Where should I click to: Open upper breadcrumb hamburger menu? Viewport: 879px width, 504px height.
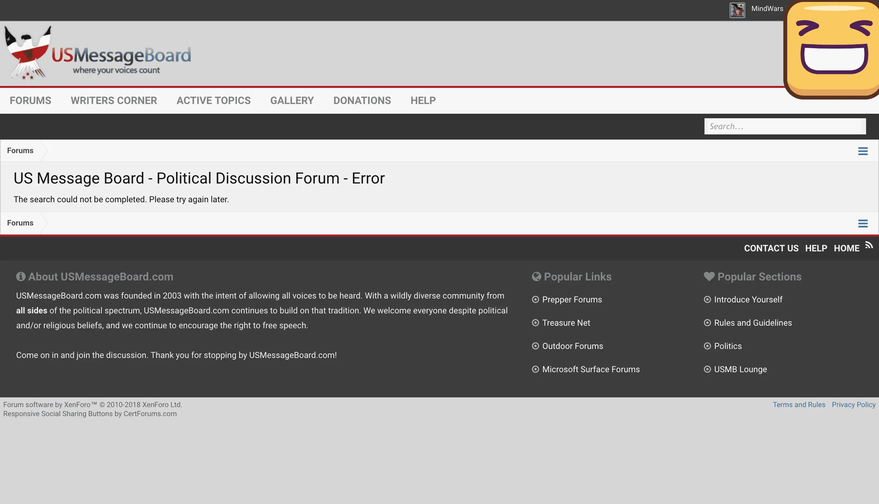[x=863, y=151]
